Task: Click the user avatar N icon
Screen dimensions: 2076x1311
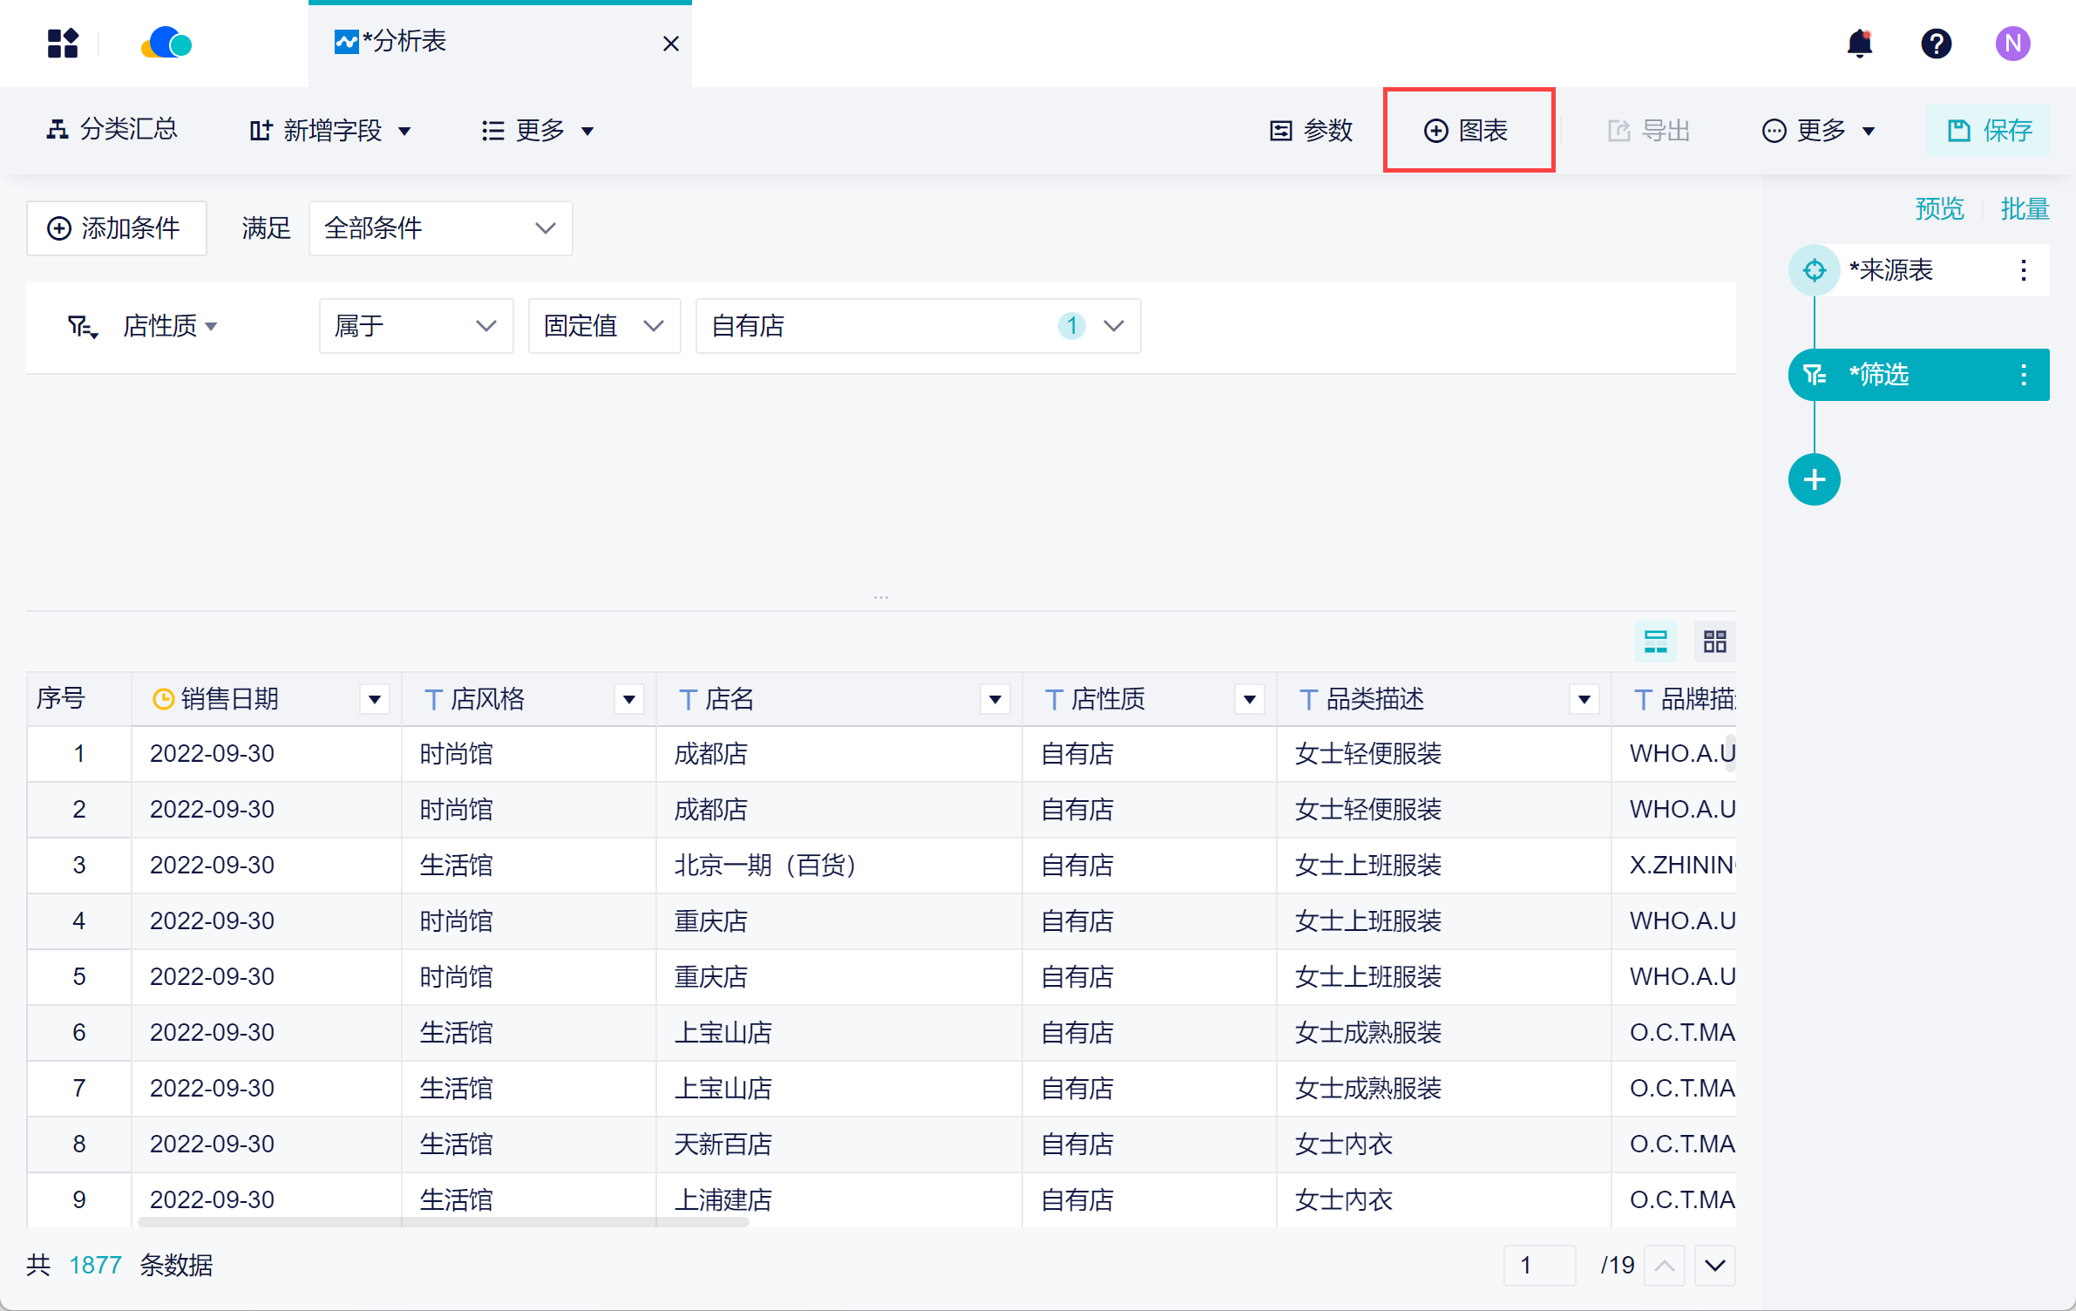Action: (x=2012, y=44)
